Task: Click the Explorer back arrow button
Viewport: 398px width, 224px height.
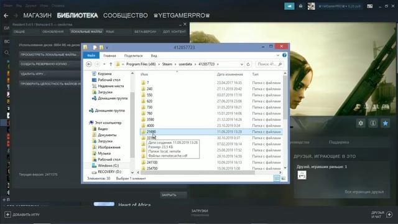Action: (x=89, y=64)
